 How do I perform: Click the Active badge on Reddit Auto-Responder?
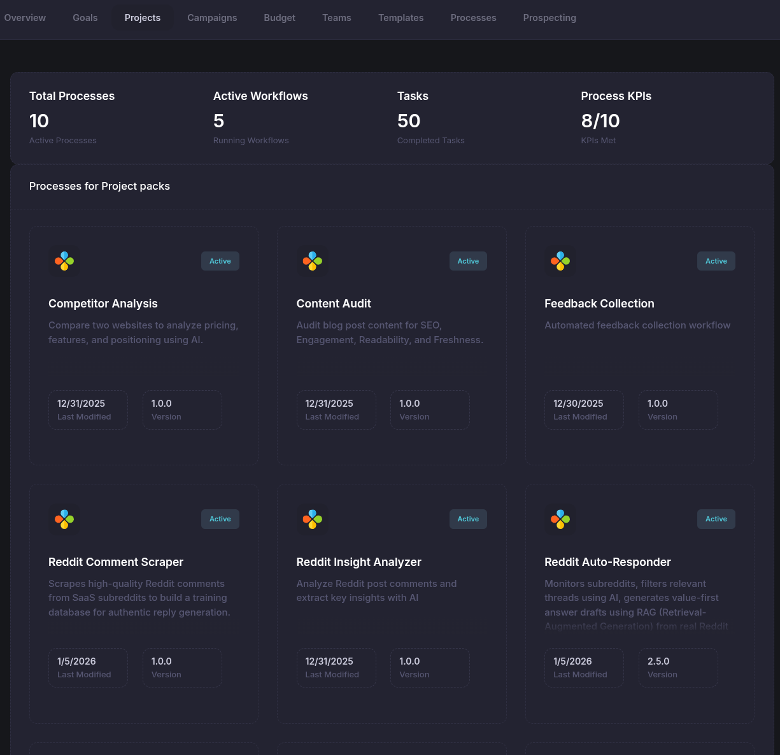(716, 519)
